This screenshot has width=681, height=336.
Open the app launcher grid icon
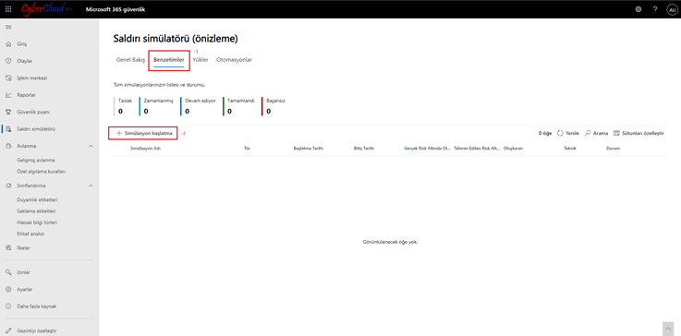(8, 9)
